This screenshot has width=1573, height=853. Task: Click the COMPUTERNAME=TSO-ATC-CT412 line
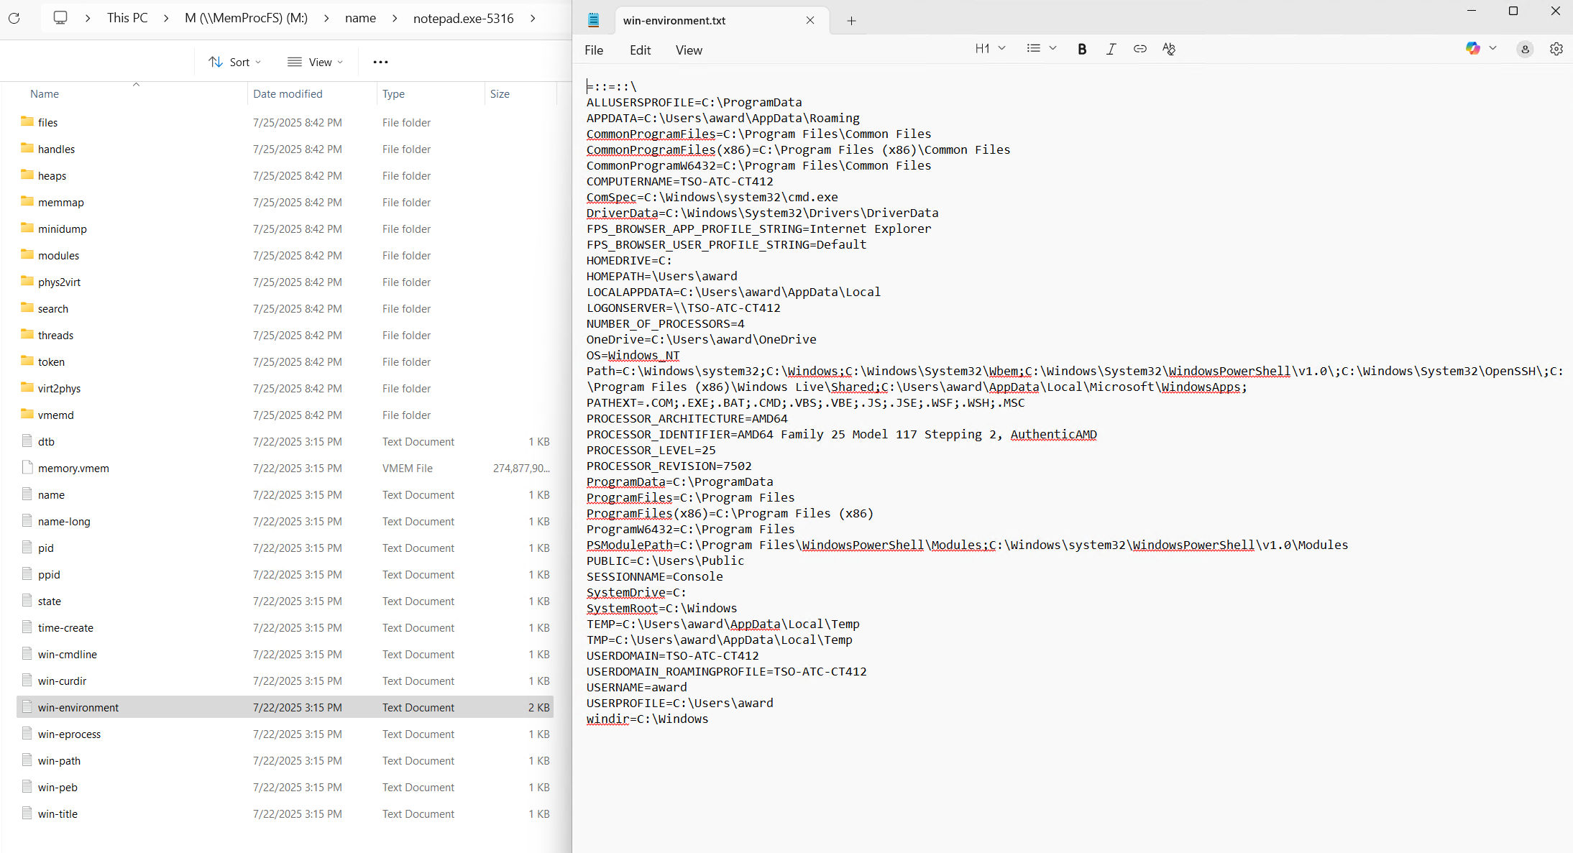pos(679,181)
